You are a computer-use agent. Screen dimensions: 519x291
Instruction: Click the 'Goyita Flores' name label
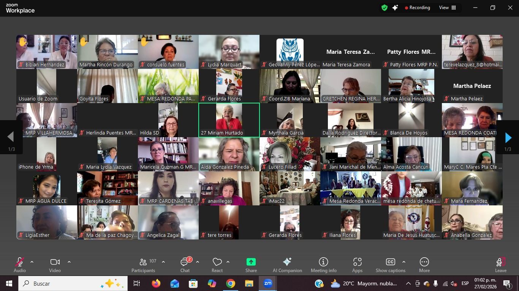(94, 99)
